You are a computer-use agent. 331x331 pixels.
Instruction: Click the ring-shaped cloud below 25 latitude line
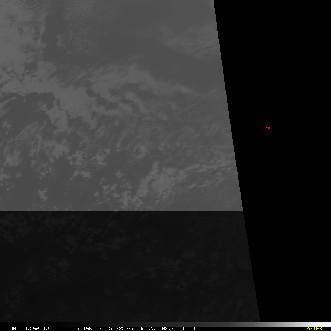tap(139, 151)
